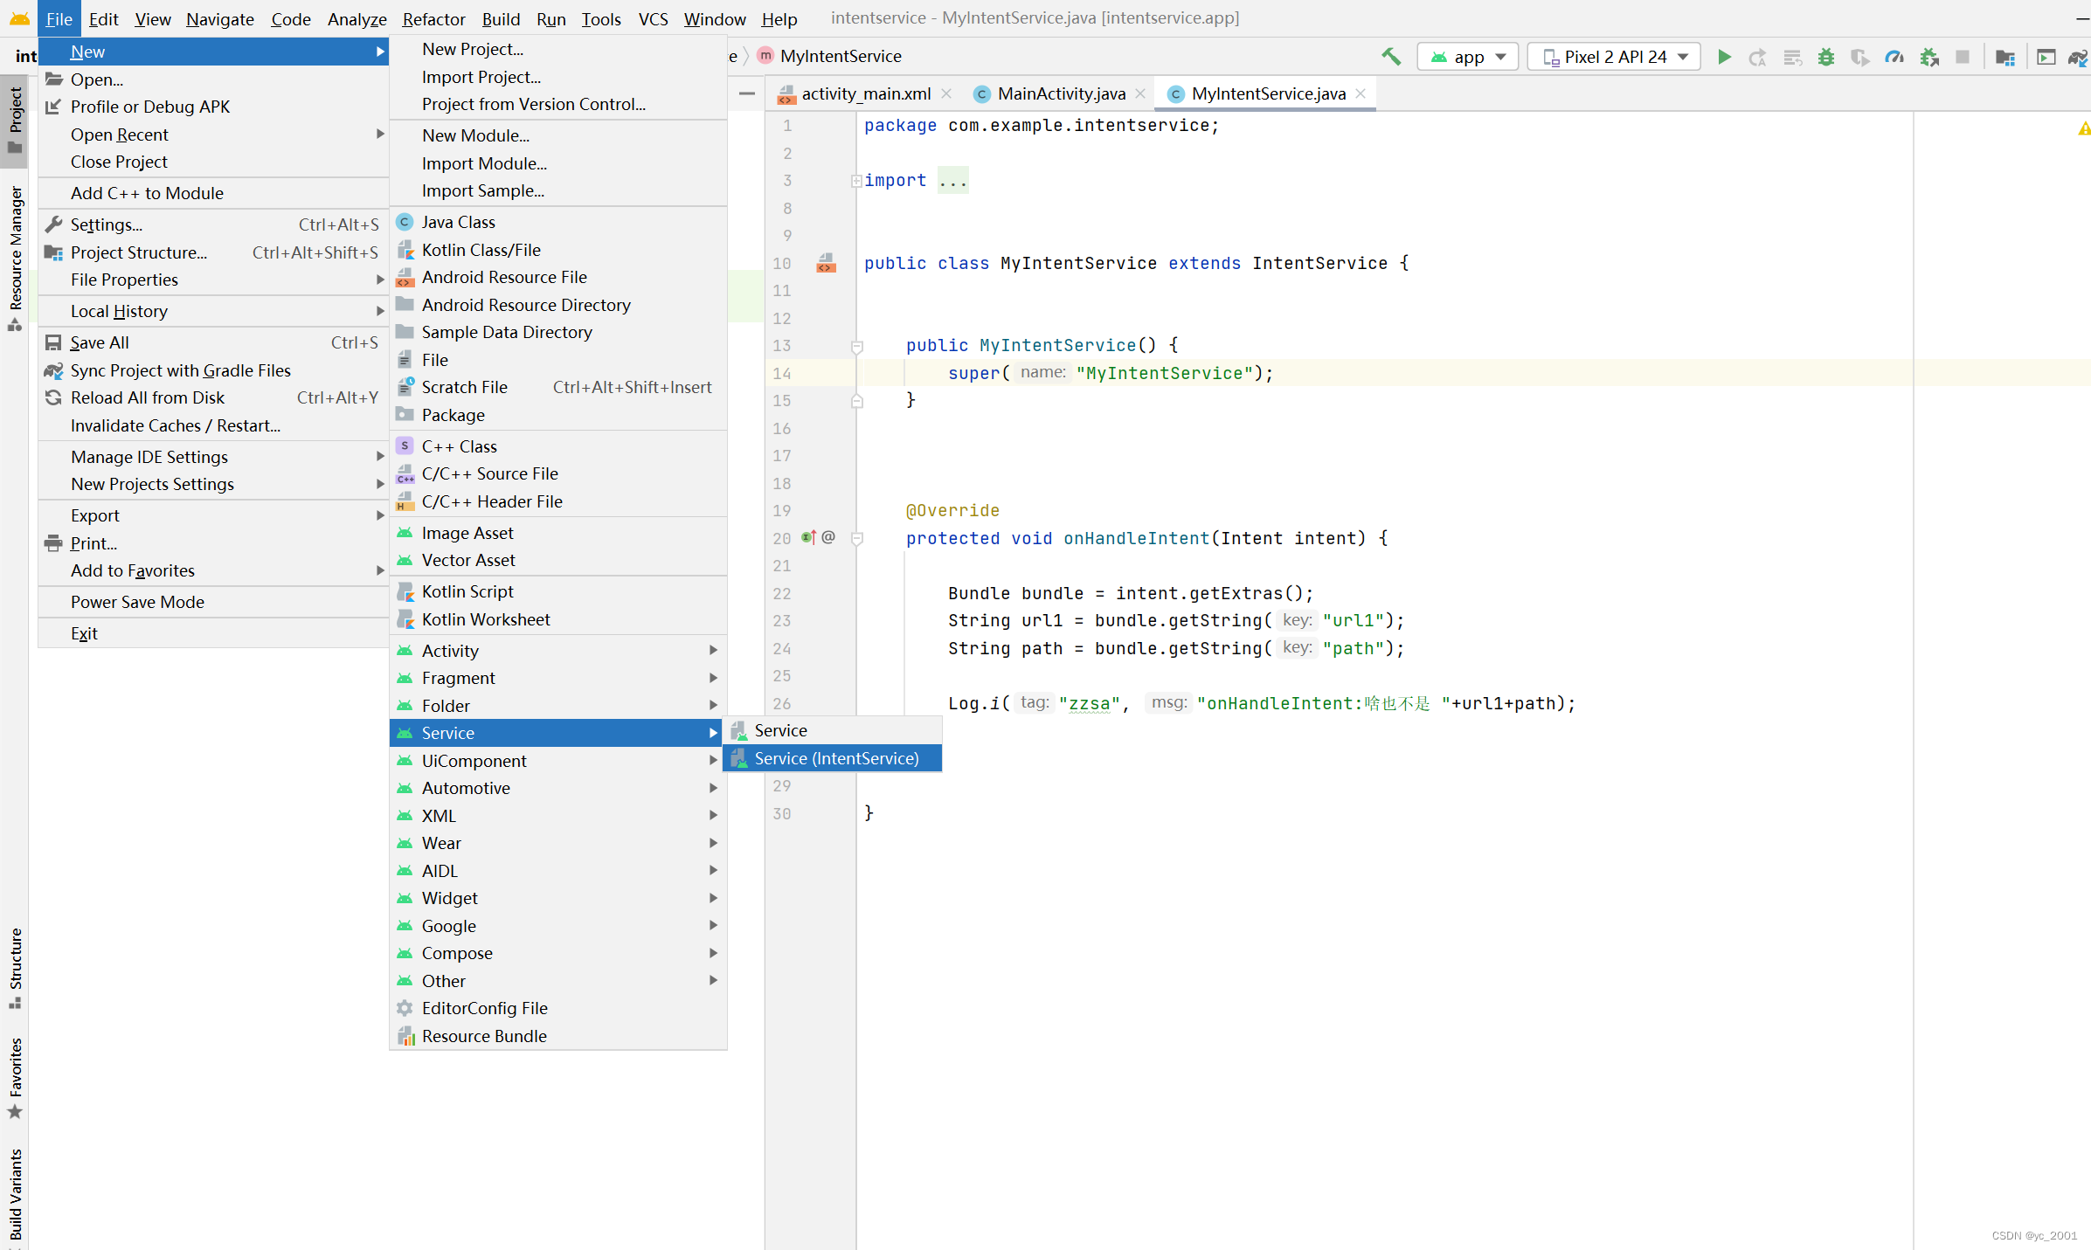Open Project Structure folder icon in toolbar

coord(2004,57)
